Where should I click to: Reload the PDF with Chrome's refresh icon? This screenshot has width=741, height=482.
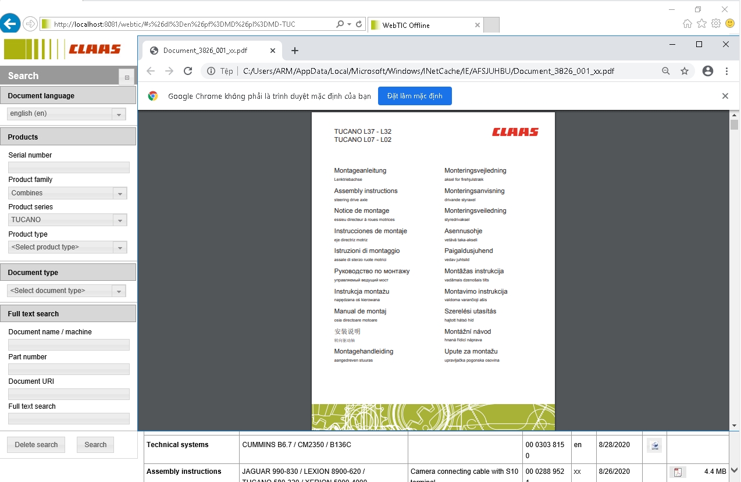coord(188,70)
